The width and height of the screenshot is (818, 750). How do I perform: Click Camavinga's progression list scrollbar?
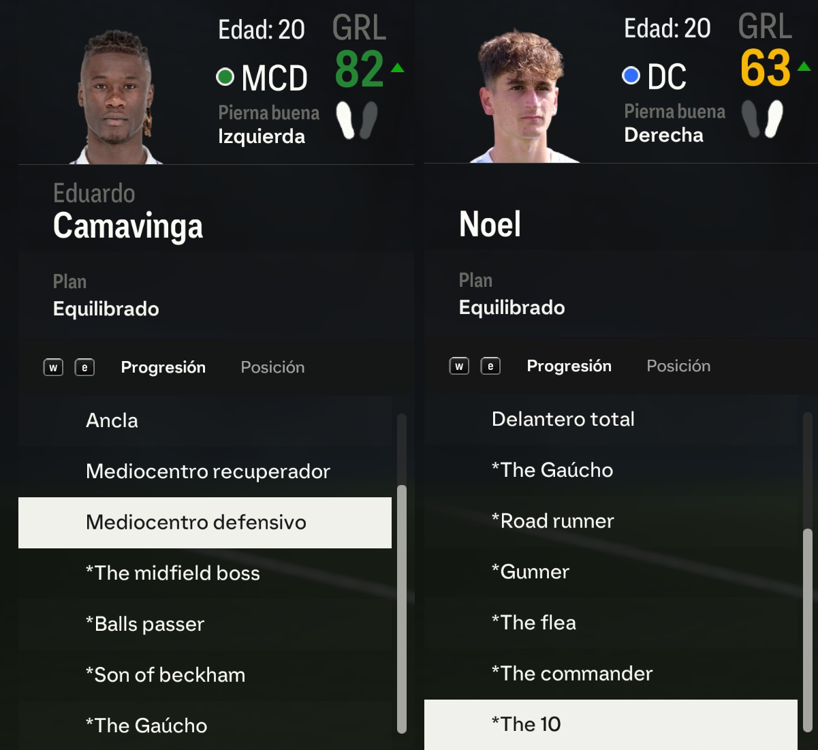pyautogui.click(x=402, y=606)
